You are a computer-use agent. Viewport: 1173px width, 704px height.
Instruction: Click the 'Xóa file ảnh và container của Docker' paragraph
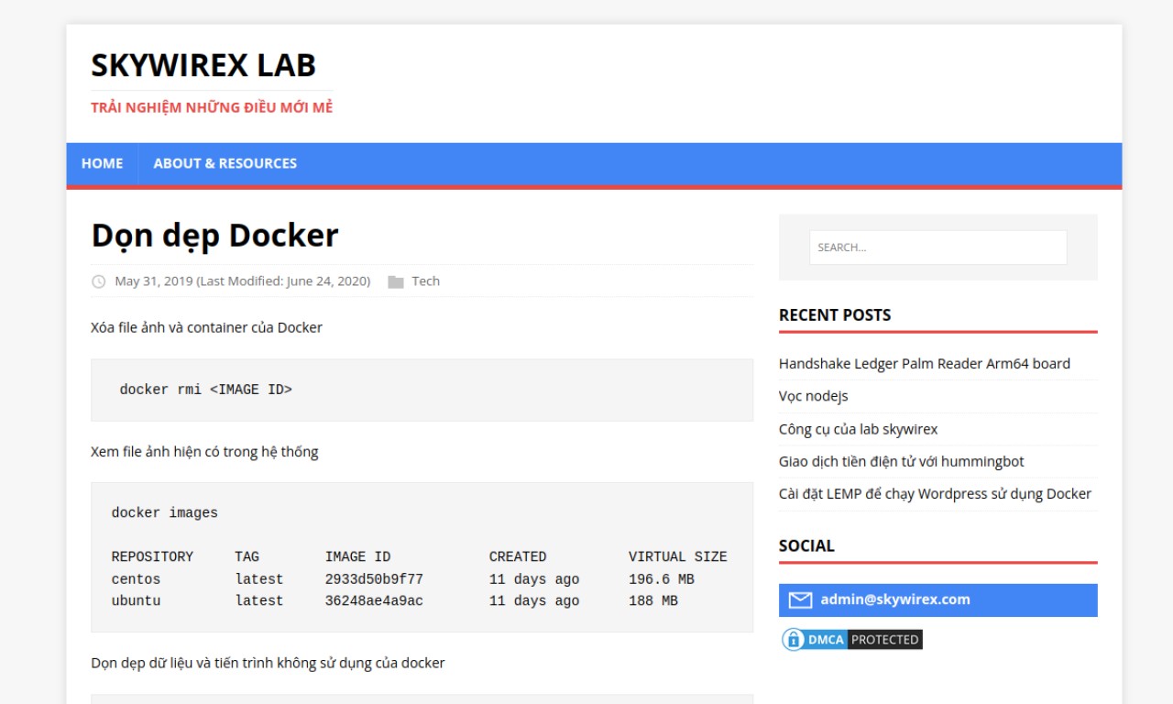pyautogui.click(x=206, y=328)
